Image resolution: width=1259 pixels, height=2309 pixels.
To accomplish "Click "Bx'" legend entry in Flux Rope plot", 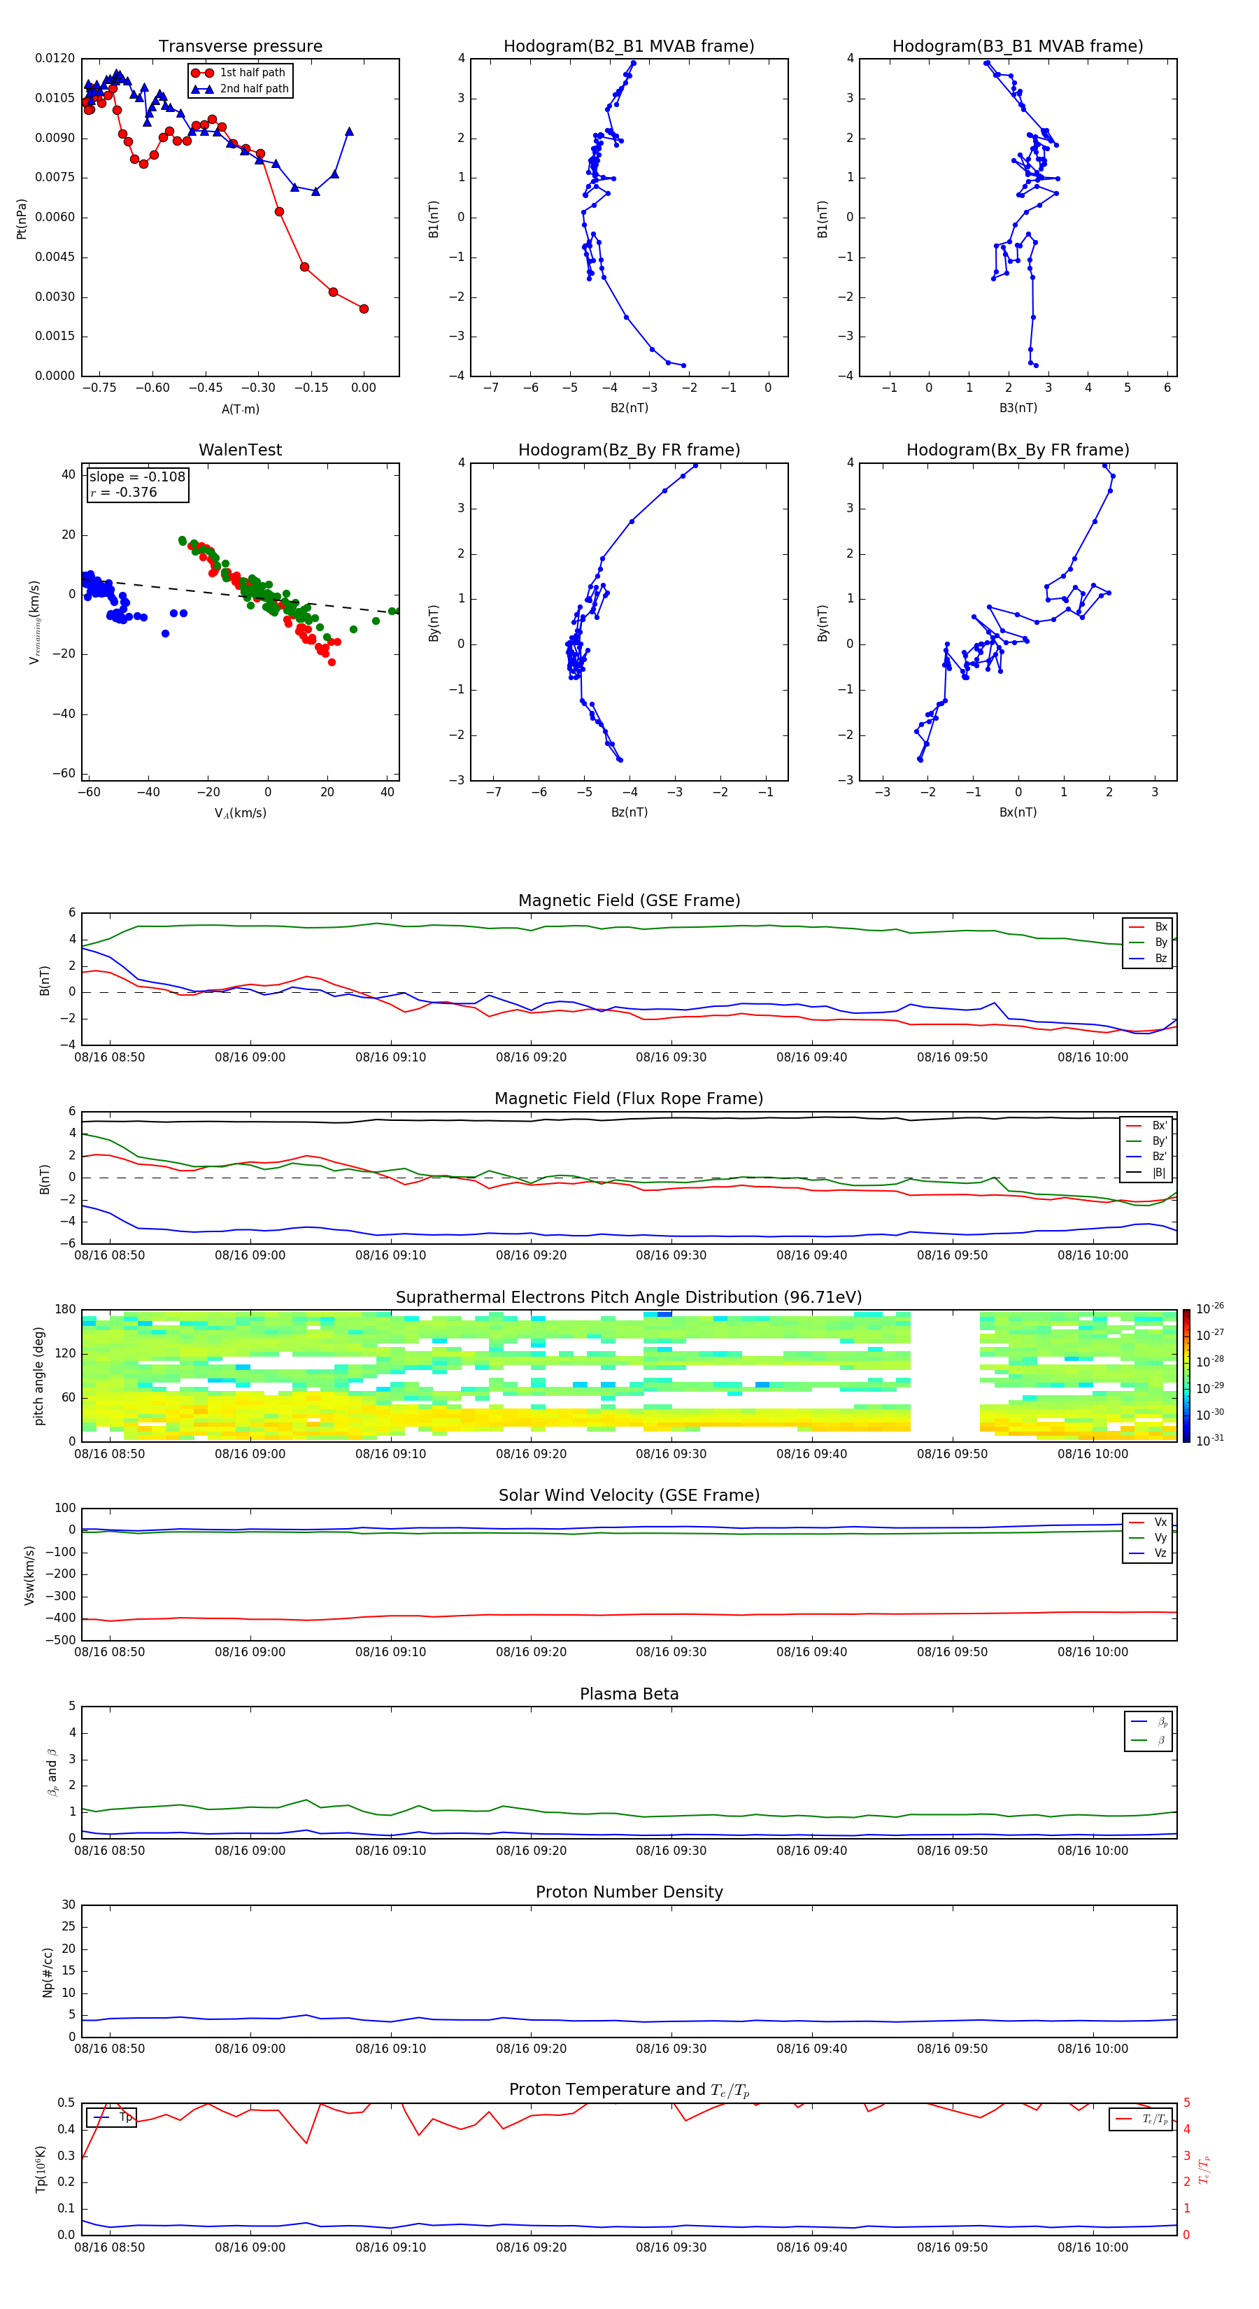I will [1146, 1126].
